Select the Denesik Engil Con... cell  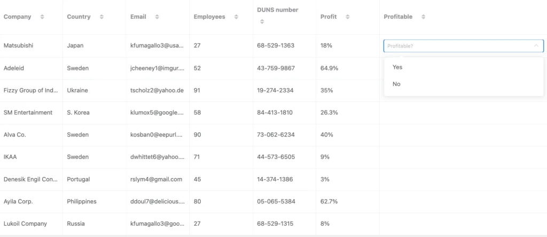(x=32, y=179)
